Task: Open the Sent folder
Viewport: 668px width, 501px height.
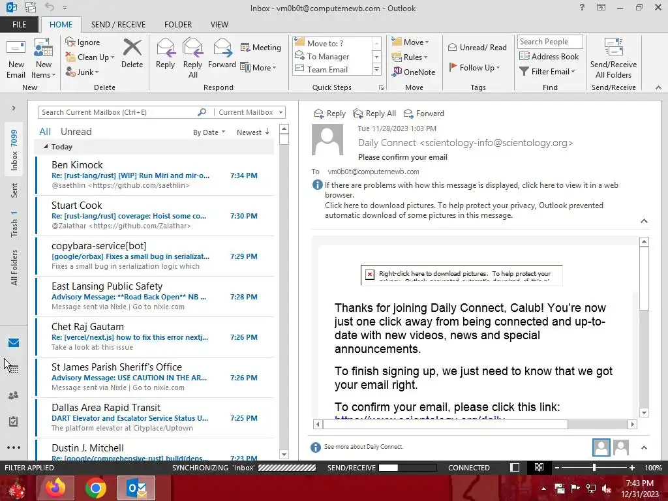Action: coord(14,190)
